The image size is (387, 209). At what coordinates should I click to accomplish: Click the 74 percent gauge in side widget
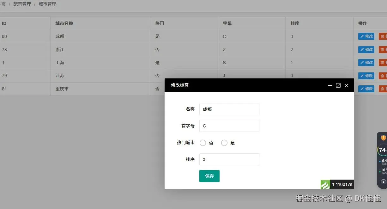(x=383, y=150)
